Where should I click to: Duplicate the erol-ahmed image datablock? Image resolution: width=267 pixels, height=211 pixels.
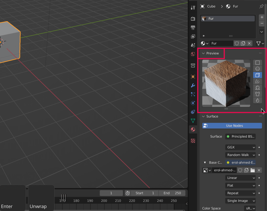[x=246, y=170]
